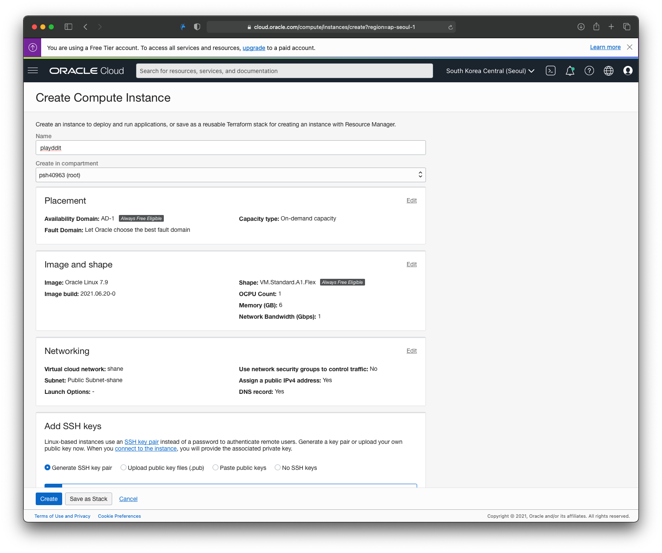Open the South Korea Central (Seoul) region dropdown
662x553 pixels.
coord(490,71)
